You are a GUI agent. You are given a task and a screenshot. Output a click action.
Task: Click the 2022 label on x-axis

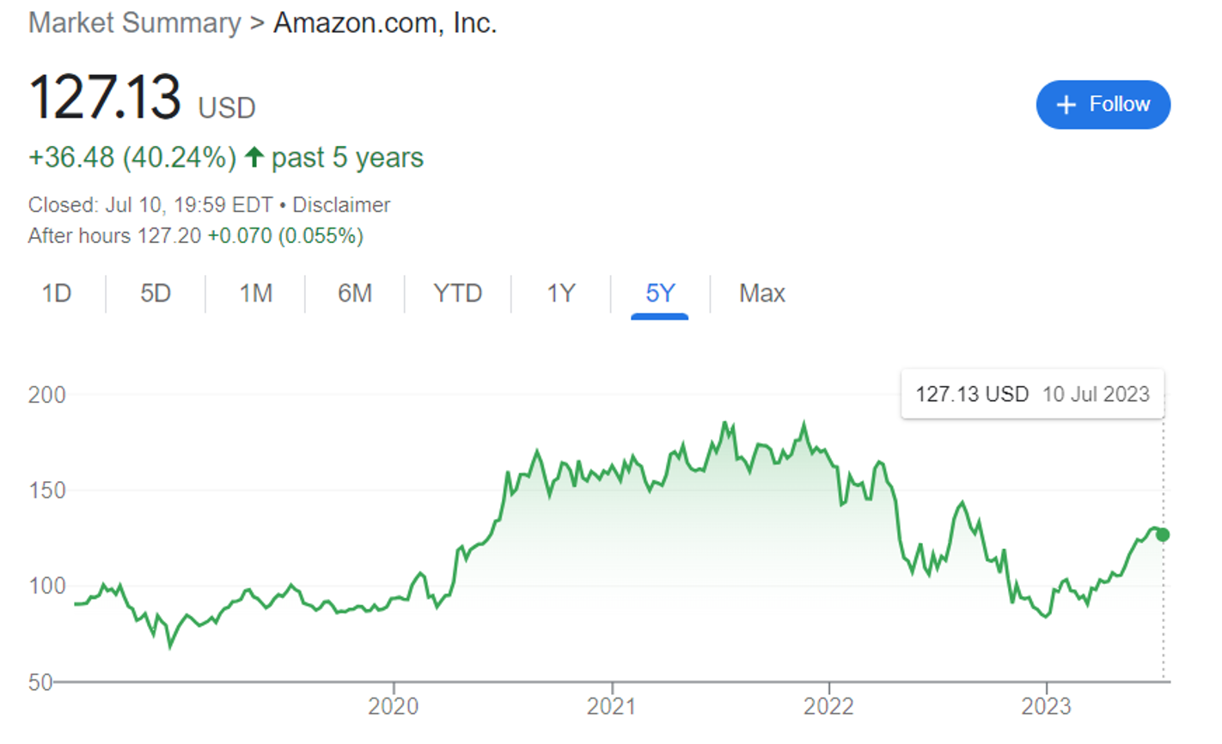[828, 706]
